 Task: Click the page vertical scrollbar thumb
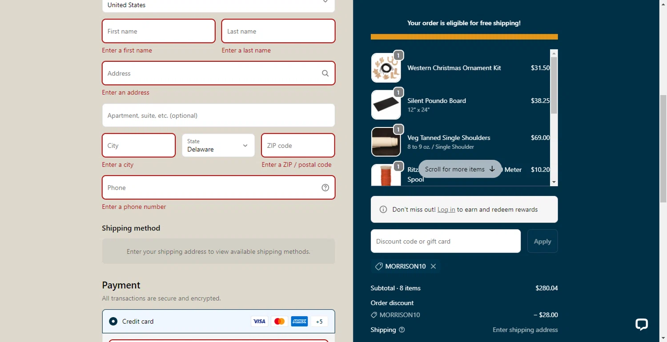click(x=663, y=148)
